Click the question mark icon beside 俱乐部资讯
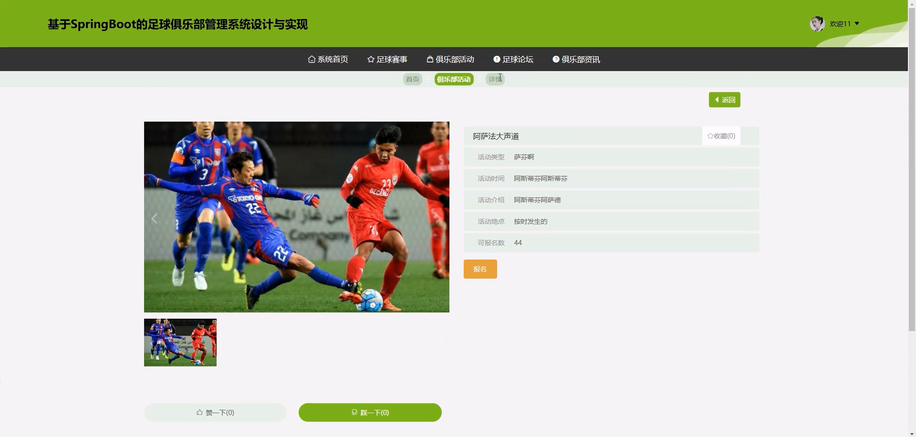 [x=555, y=59]
